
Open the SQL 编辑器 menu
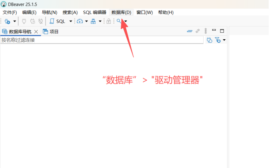point(95,12)
